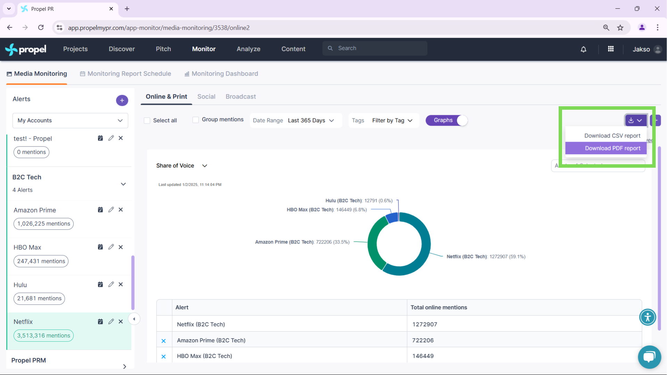Go to Analyze in navigation
The width and height of the screenshot is (667, 375).
coord(248,49)
